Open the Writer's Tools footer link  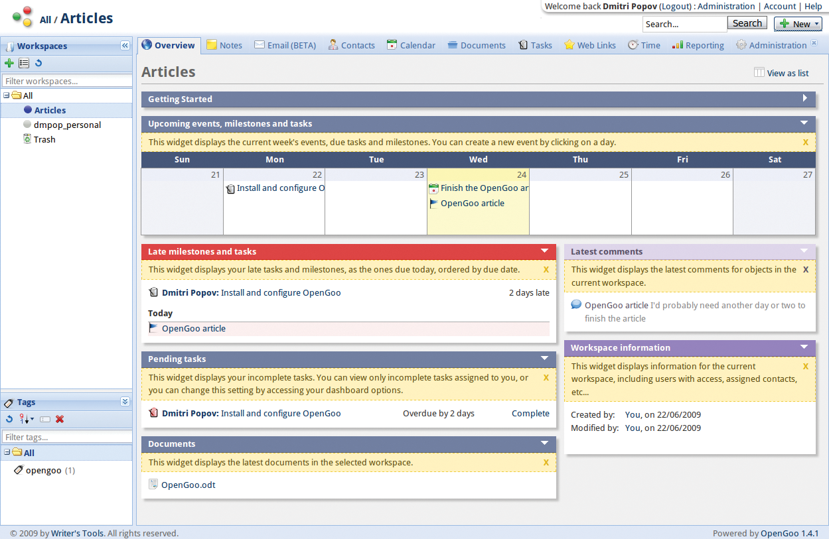tap(78, 533)
